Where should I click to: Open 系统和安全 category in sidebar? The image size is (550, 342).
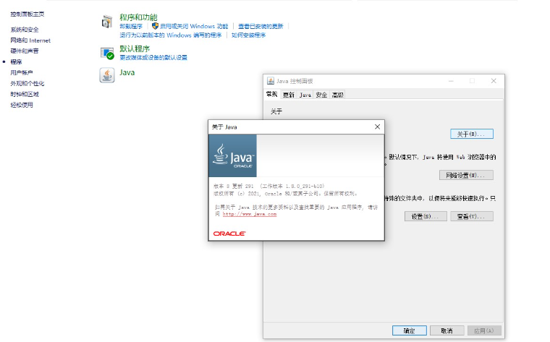pyautogui.click(x=25, y=30)
